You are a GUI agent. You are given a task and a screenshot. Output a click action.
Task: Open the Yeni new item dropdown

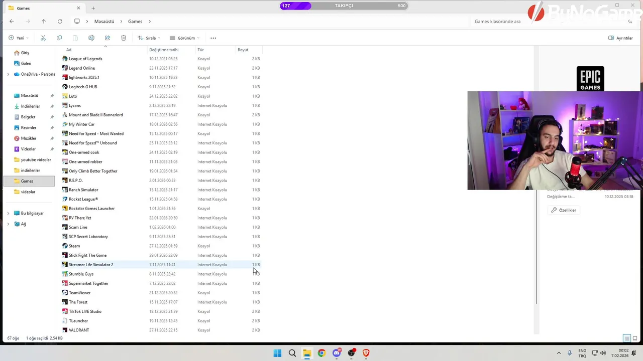tap(19, 38)
